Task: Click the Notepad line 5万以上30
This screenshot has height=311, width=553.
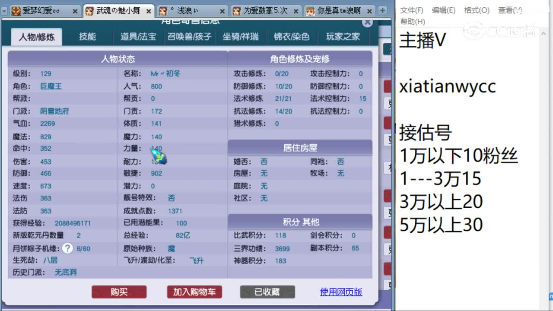Action: [441, 225]
